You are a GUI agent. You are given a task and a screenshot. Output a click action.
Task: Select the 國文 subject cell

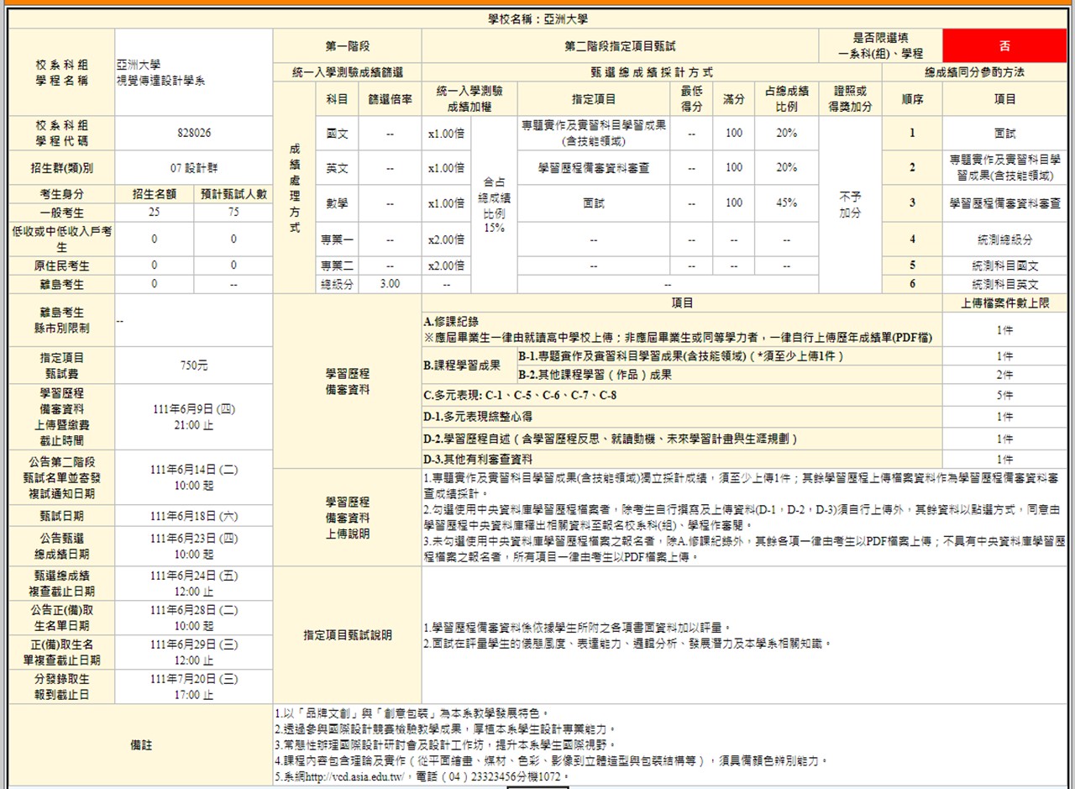337,133
